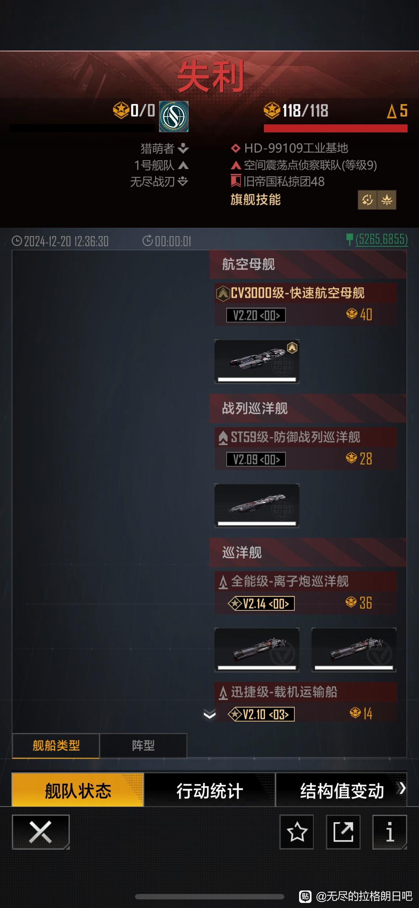Click the crown-shaped flagship skill icon
Viewport: 419px width, 908px height.
pos(387,200)
